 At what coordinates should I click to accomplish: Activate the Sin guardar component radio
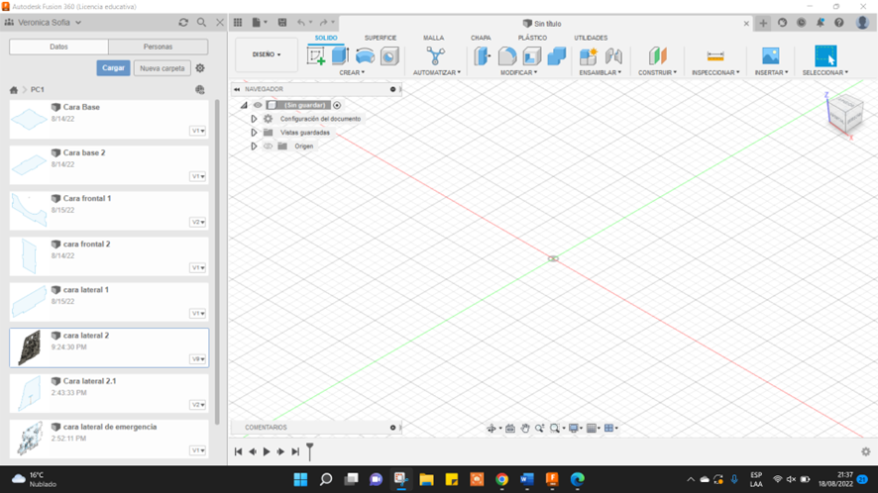tap(337, 105)
